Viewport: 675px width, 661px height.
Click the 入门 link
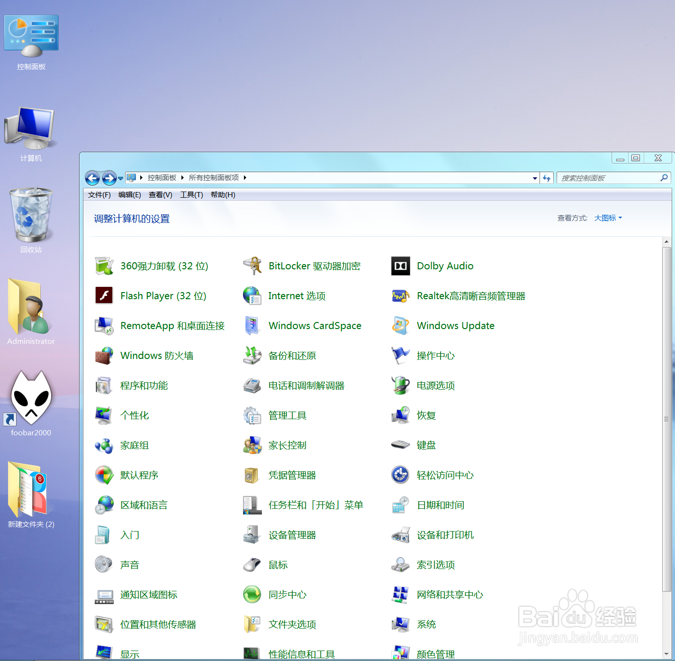[x=130, y=535]
